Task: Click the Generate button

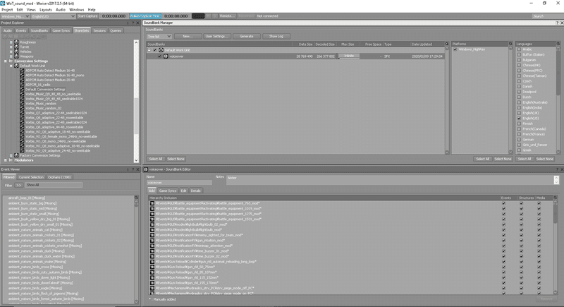Action: [246, 37]
